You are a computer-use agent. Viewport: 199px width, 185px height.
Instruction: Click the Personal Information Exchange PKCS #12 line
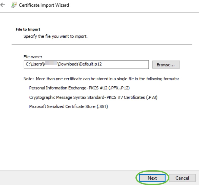click(79, 88)
